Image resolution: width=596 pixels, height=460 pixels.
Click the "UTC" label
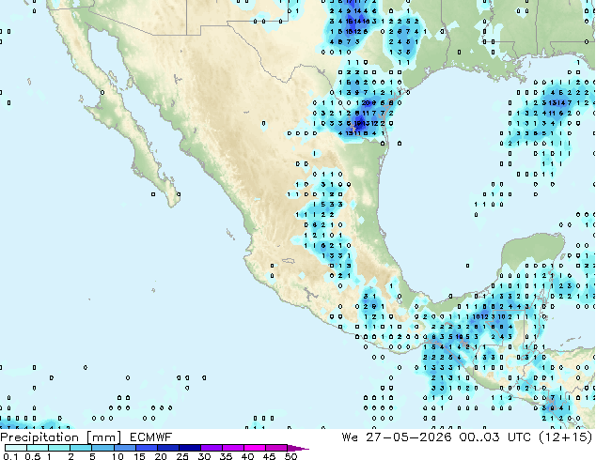click(520, 437)
